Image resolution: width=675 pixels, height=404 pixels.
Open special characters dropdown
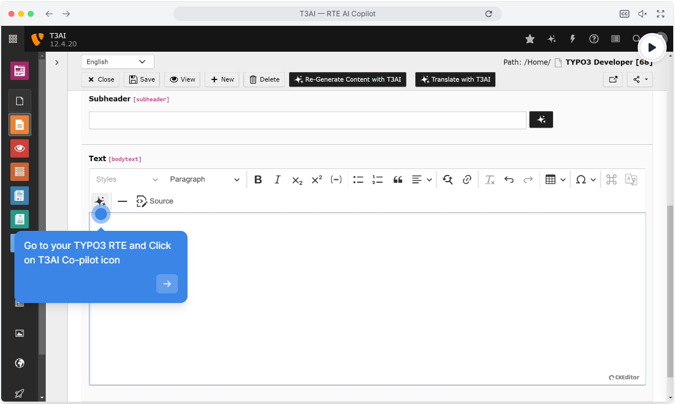point(585,180)
